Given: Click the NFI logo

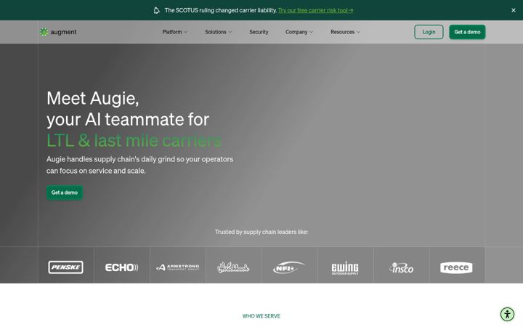Looking at the screenshot, I should click(289, 267).
